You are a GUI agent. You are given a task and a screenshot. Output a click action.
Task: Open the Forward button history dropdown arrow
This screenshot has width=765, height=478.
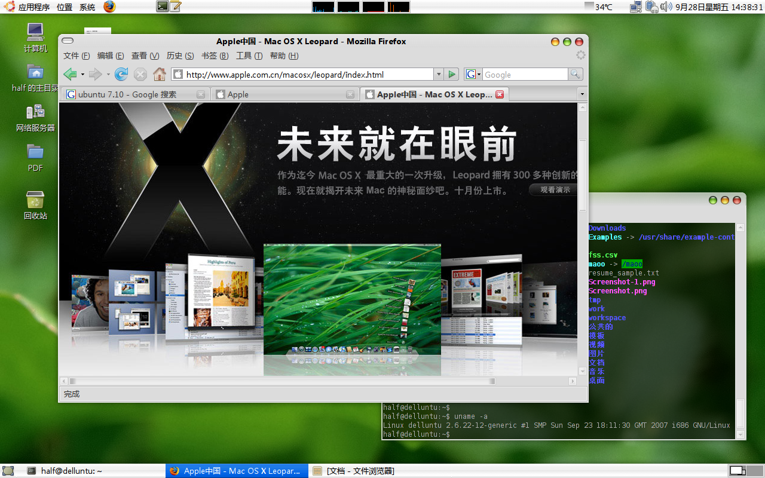[108, 75]
